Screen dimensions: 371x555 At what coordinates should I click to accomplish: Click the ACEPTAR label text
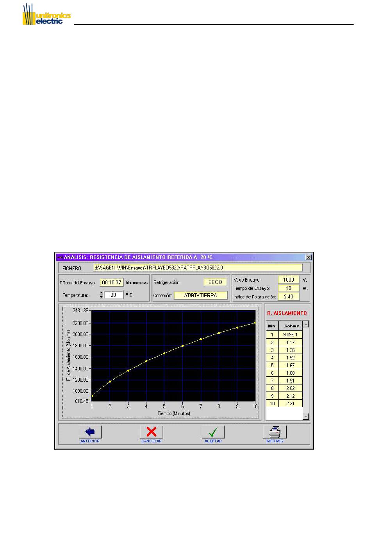click(x=213, y=441)
